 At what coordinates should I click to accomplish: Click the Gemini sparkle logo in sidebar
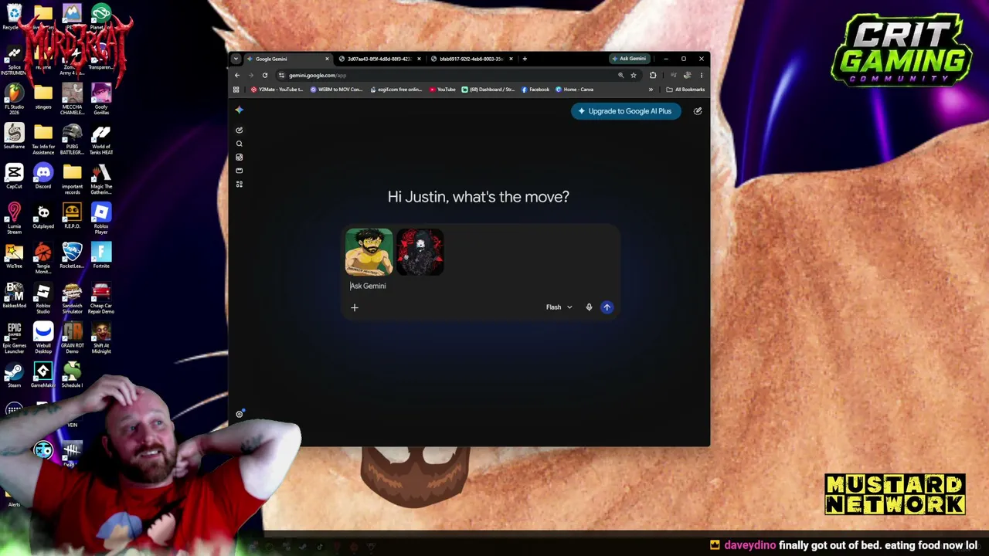click(x=239, y=110)
